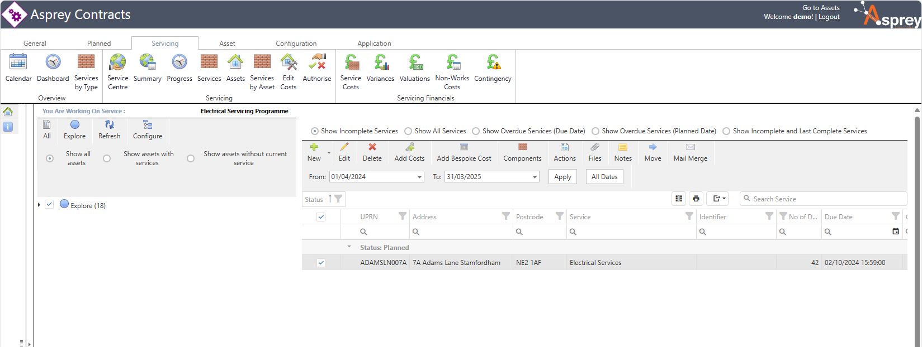Open the Service Centre icon
The width and height of the screenshot is (922, 347).
117,71
